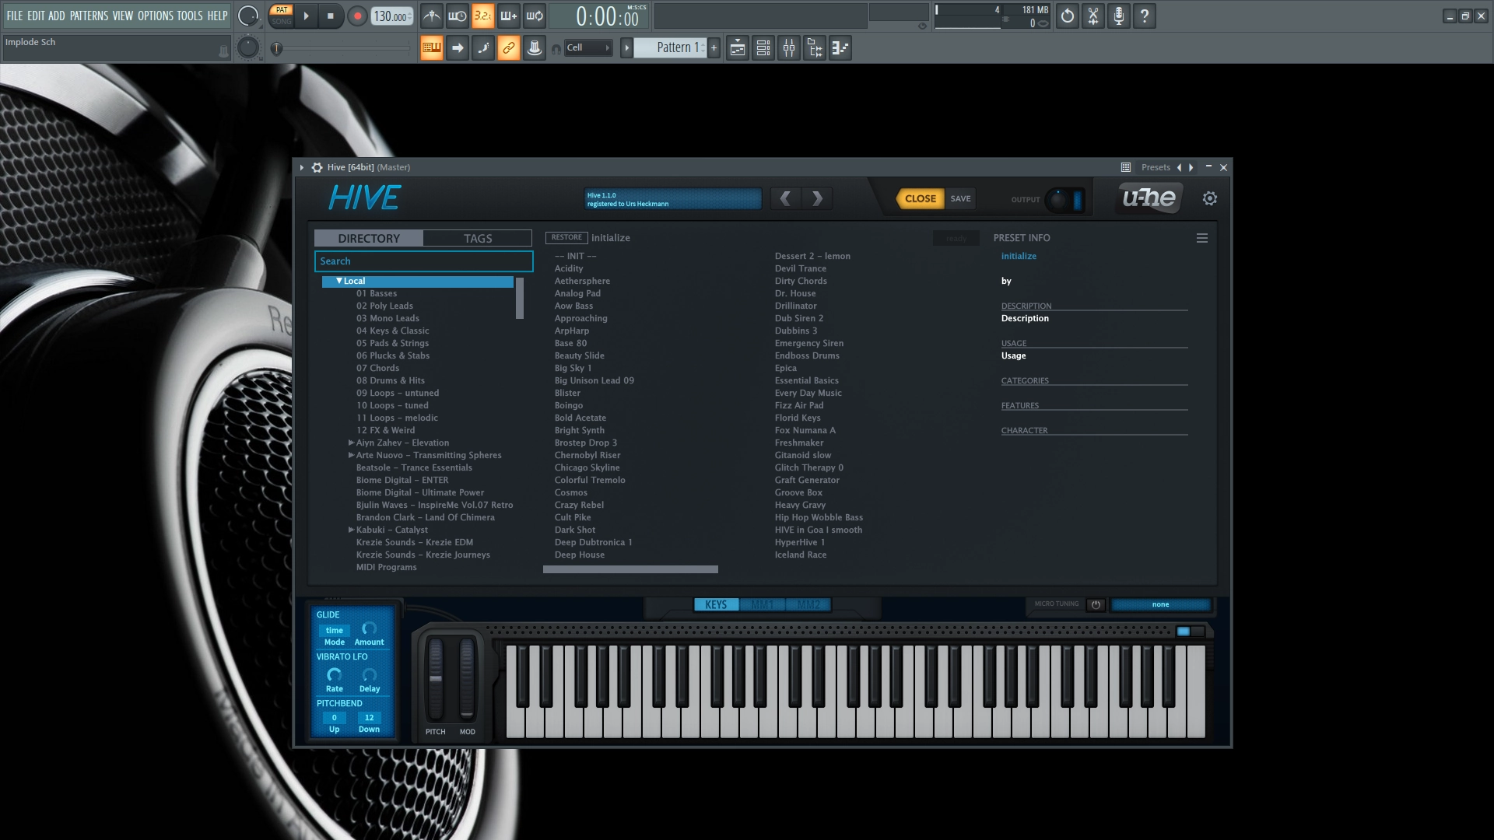Open the Cell snap dropdown
This screenshot has width=1494, height=840.
coord(588,47)
